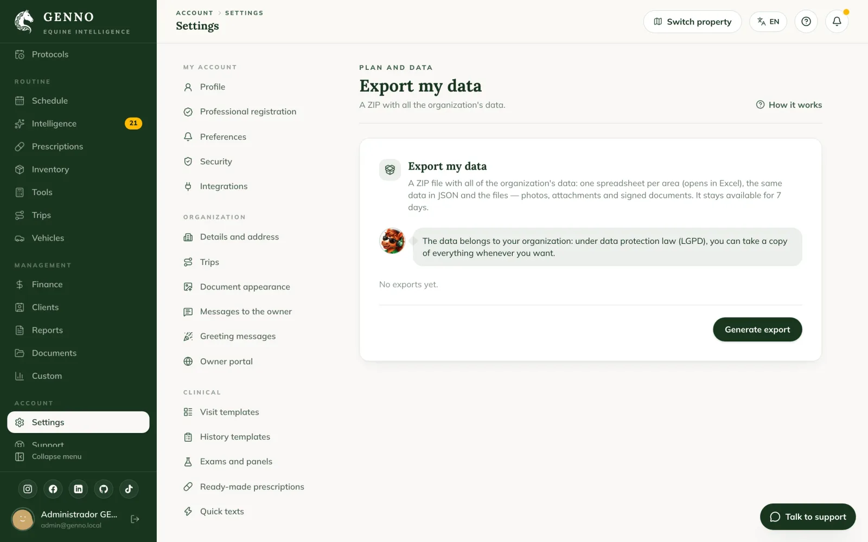868x542 pixels.
Task: Open the How it works link
Action: pyautogui.click(x=789, y=105)
